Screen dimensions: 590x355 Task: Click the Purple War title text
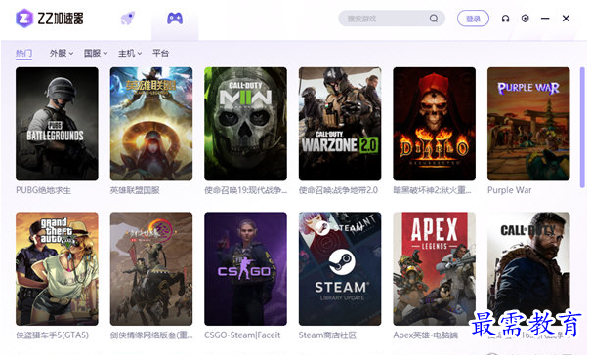tap(510, 190)
